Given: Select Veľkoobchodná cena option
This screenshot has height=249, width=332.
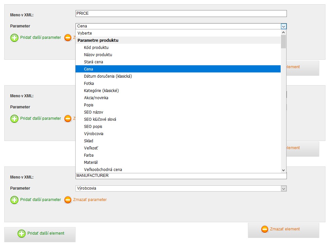Looking at the screenshot, I should (x=103, y=170).
